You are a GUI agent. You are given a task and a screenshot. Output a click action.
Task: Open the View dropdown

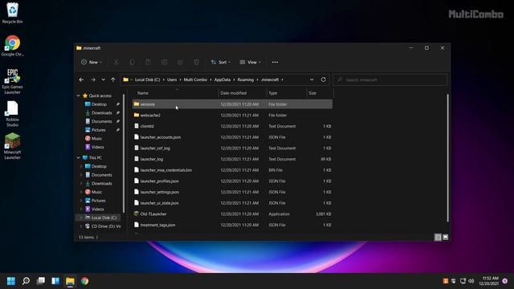click(250, 62)
